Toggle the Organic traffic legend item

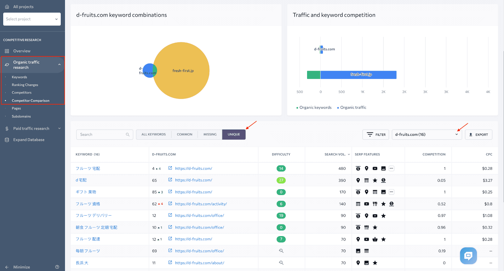pos(352,108)
